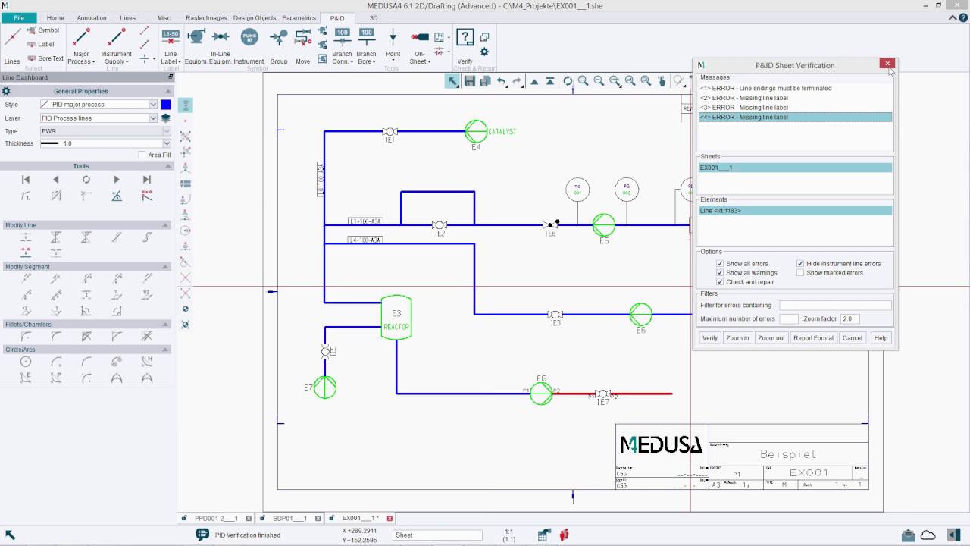Collapse the Circle/Arcs section
The width and height of the screenshot is (970, 546).
point(166,350)
